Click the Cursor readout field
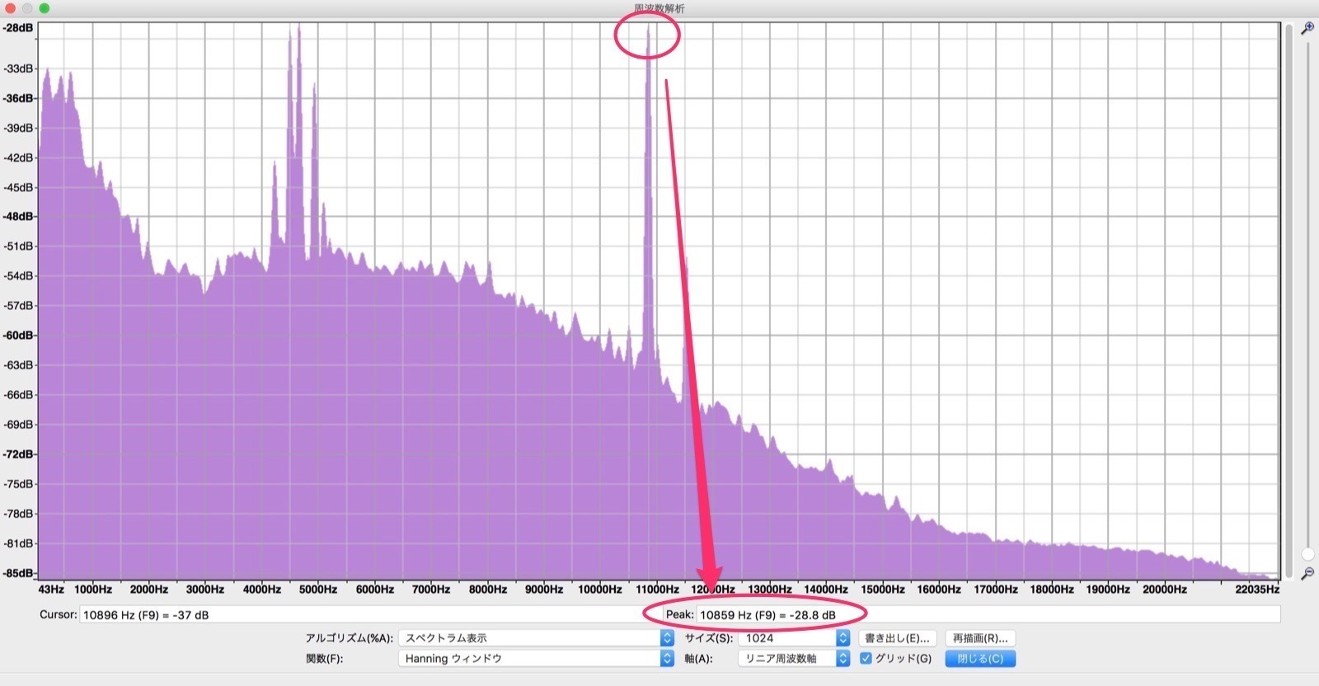 pyautogui.click(x=354, y=615)
